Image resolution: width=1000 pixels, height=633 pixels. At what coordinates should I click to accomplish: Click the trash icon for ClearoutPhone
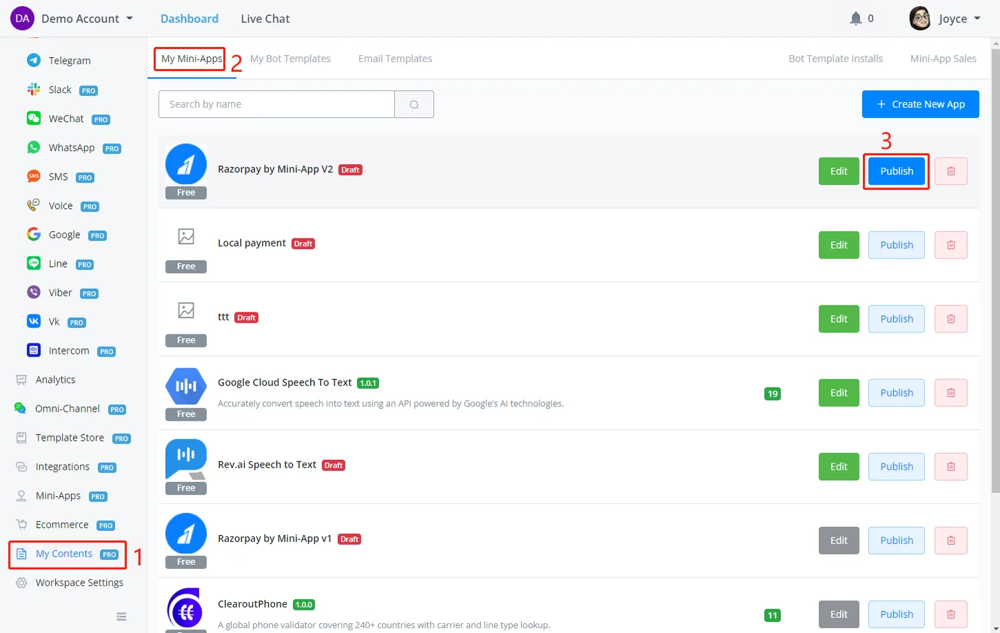951,614
